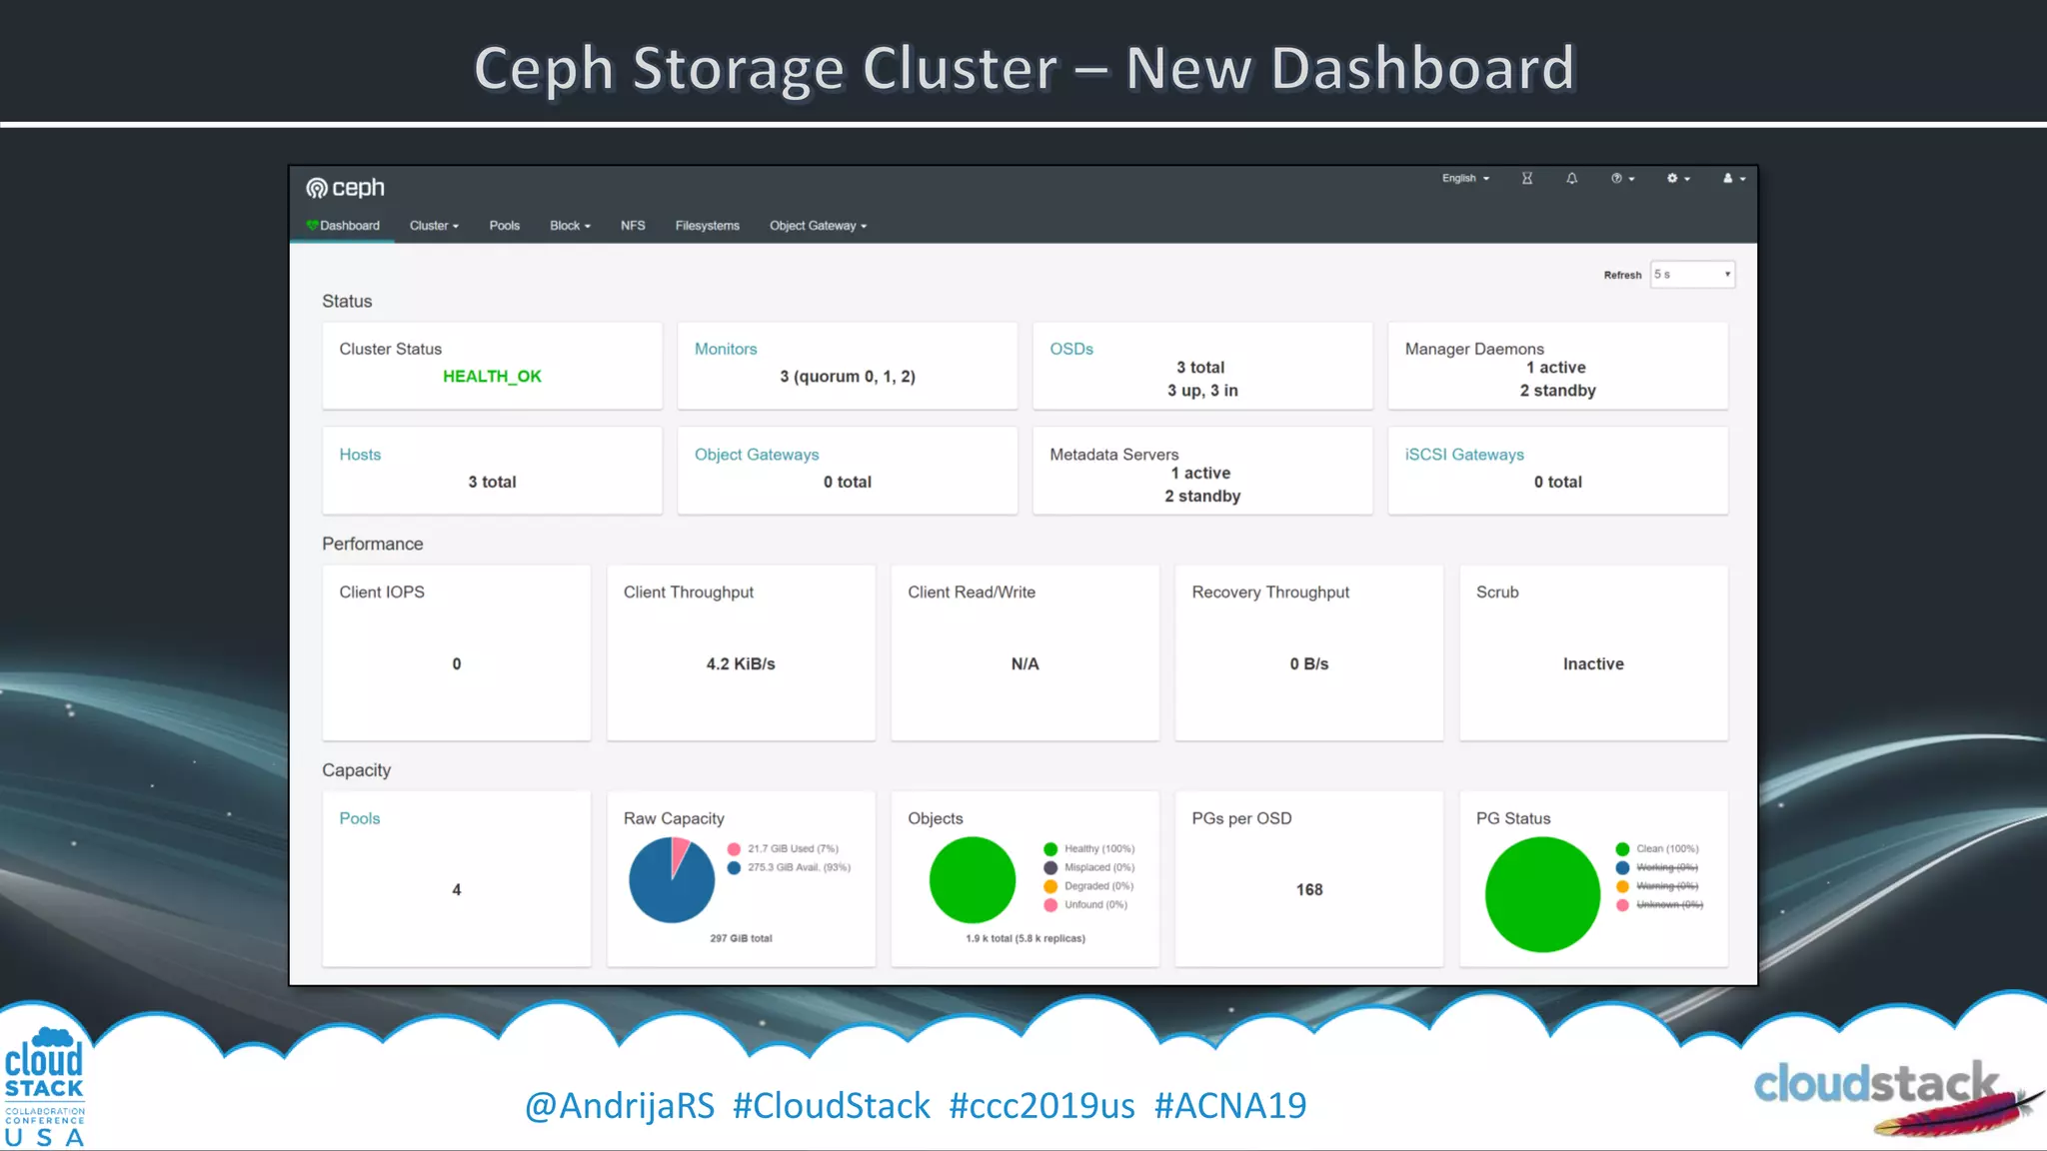Viewport: 2047px width, 1151px height.
Task: Click the 'N/A' Client Read/Write value
Action: point(1025,664)
